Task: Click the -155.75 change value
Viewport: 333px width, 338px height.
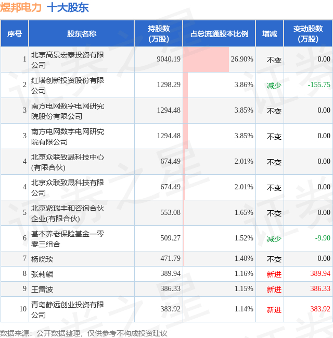Action: tap(319, 84)
